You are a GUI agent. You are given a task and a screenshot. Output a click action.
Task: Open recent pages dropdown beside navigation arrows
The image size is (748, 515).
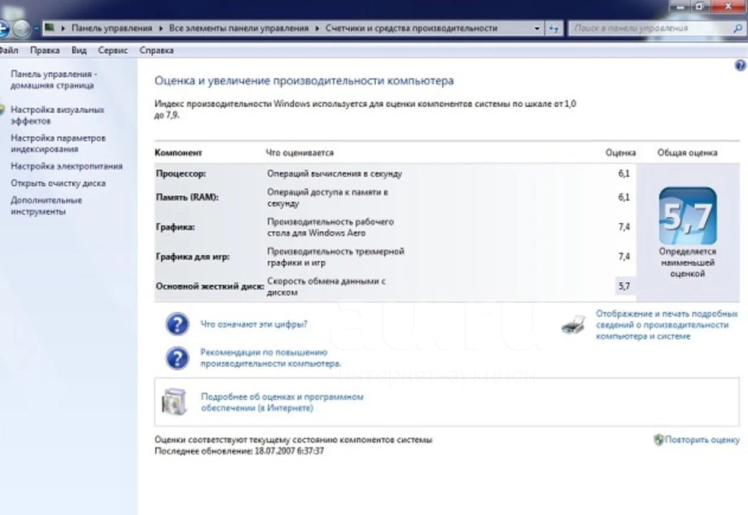coord(36,28)
